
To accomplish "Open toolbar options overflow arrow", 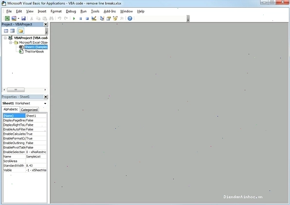I will [x=188, y=18].
